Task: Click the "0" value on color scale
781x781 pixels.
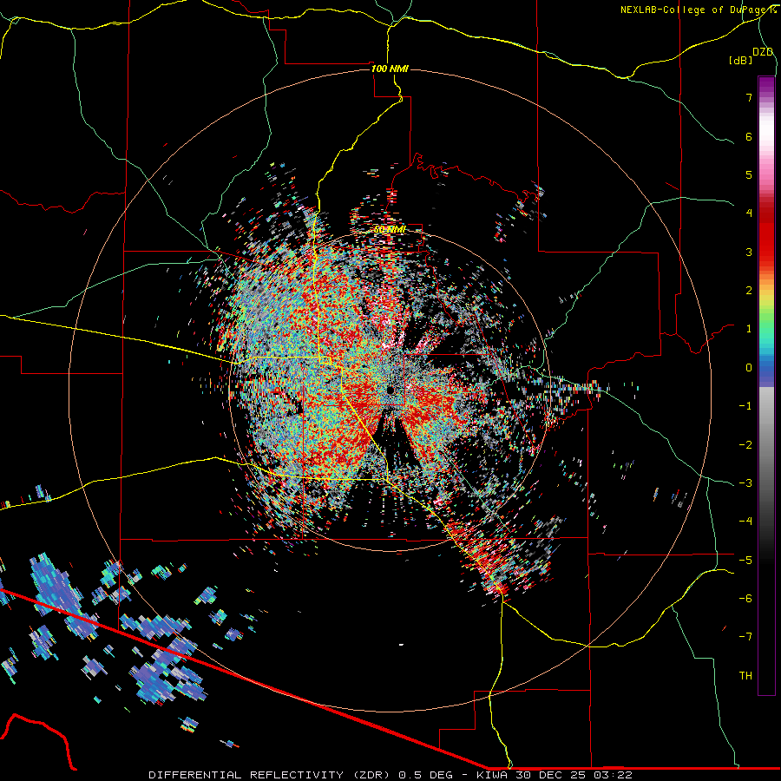Action: (x=749, y=368)
